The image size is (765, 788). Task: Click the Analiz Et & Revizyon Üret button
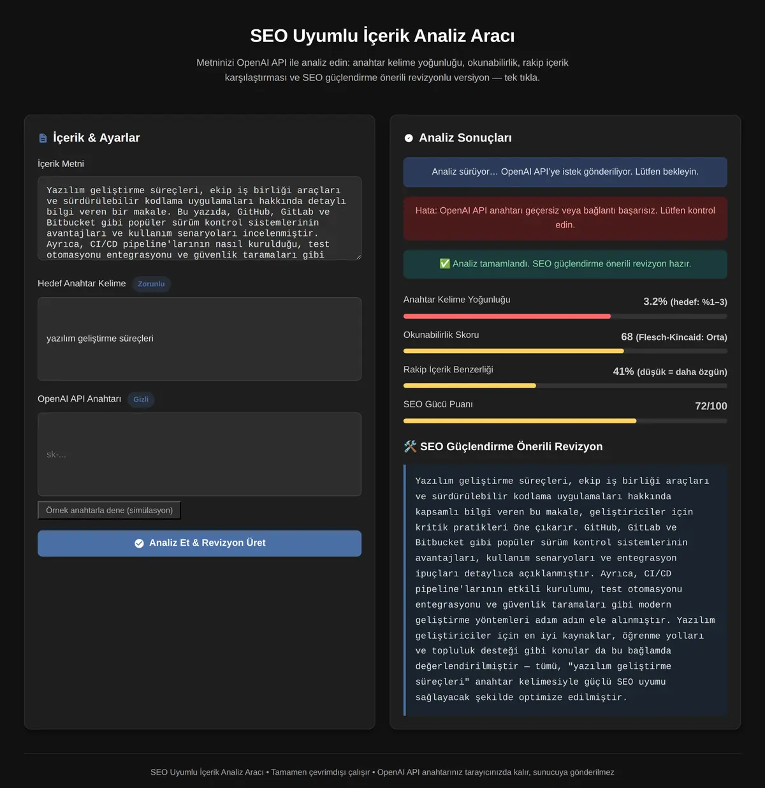pyautogui.click(x=200, y=543)
